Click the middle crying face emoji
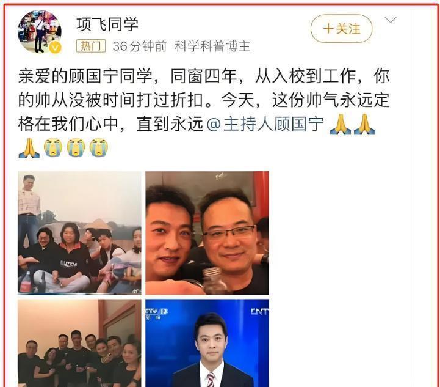Image resolution: width=440 pixels, height=387 pixels. (x=76, y=147)
